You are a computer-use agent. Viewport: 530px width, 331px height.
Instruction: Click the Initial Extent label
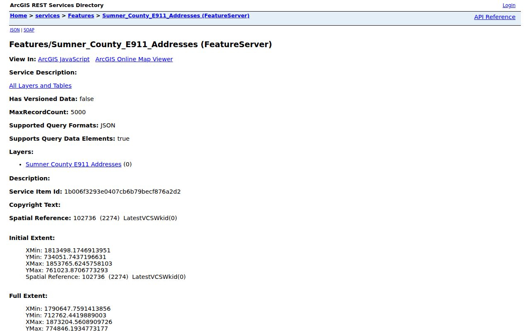tap(32, 238)
